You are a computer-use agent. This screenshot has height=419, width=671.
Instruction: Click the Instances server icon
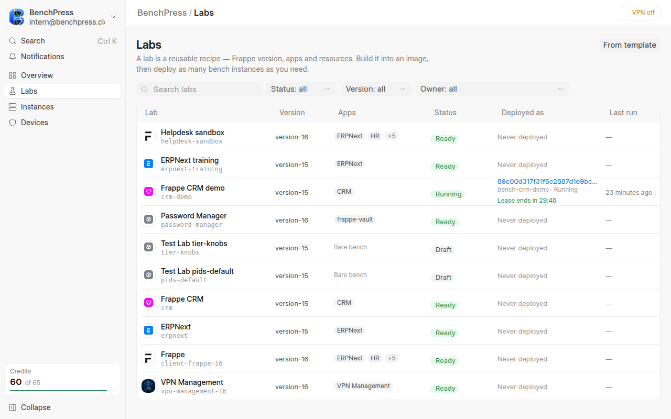click(x=13, y=107)
